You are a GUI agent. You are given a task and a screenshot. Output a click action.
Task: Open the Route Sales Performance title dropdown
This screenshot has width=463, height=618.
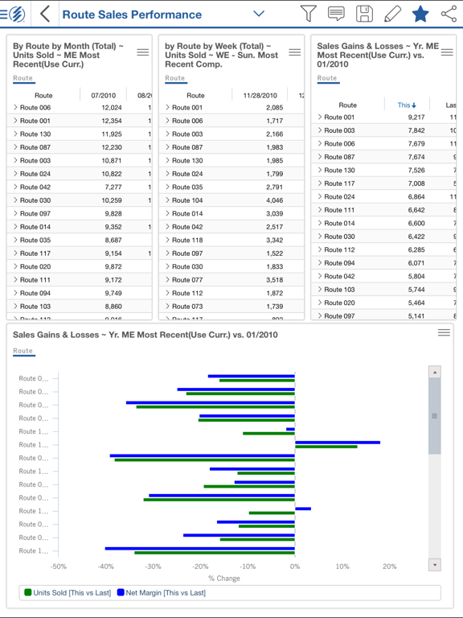pyautogui.click(x=259, y=14)
